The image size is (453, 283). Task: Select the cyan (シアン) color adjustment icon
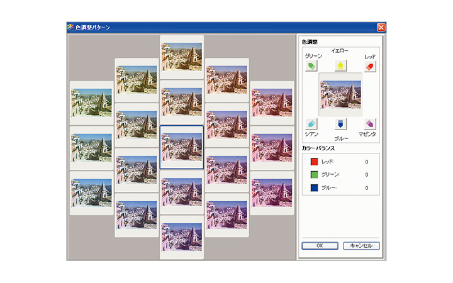coord(312,123)
